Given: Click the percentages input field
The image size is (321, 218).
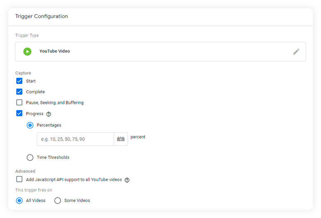Looking at the screenshot, I should [x=75, y=139].
